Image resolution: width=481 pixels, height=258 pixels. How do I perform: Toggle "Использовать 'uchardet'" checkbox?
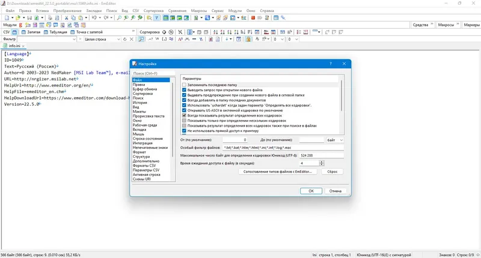[x=184, y=105]
